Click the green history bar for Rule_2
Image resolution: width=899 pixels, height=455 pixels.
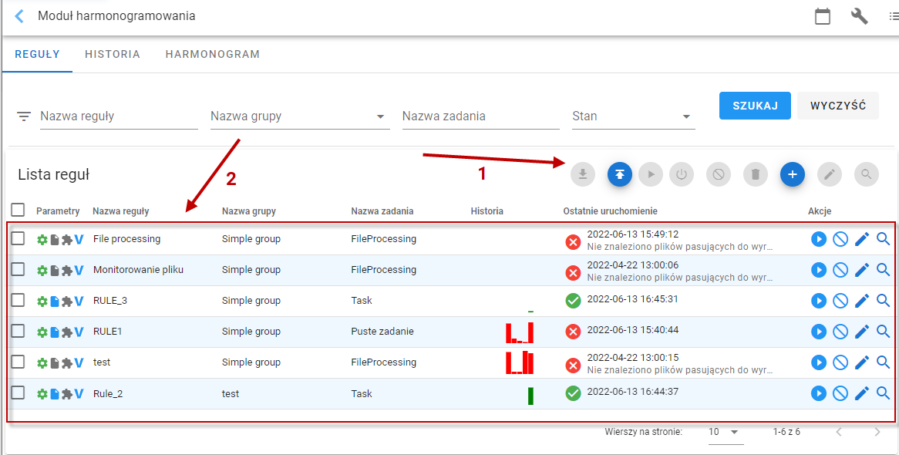[x=531, y=396]
